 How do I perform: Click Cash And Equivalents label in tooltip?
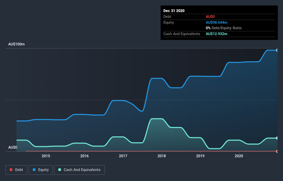tap(182, 34)
